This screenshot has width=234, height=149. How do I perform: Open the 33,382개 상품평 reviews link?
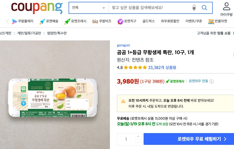[x=162, y=68]
